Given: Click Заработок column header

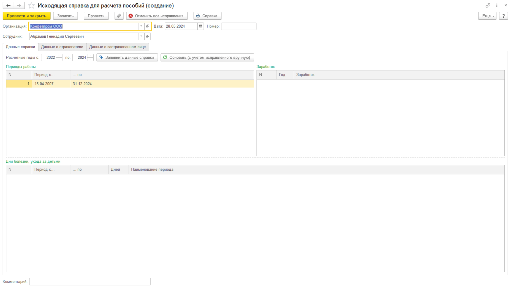Looking at the screenshot, I should pos(399,75).
